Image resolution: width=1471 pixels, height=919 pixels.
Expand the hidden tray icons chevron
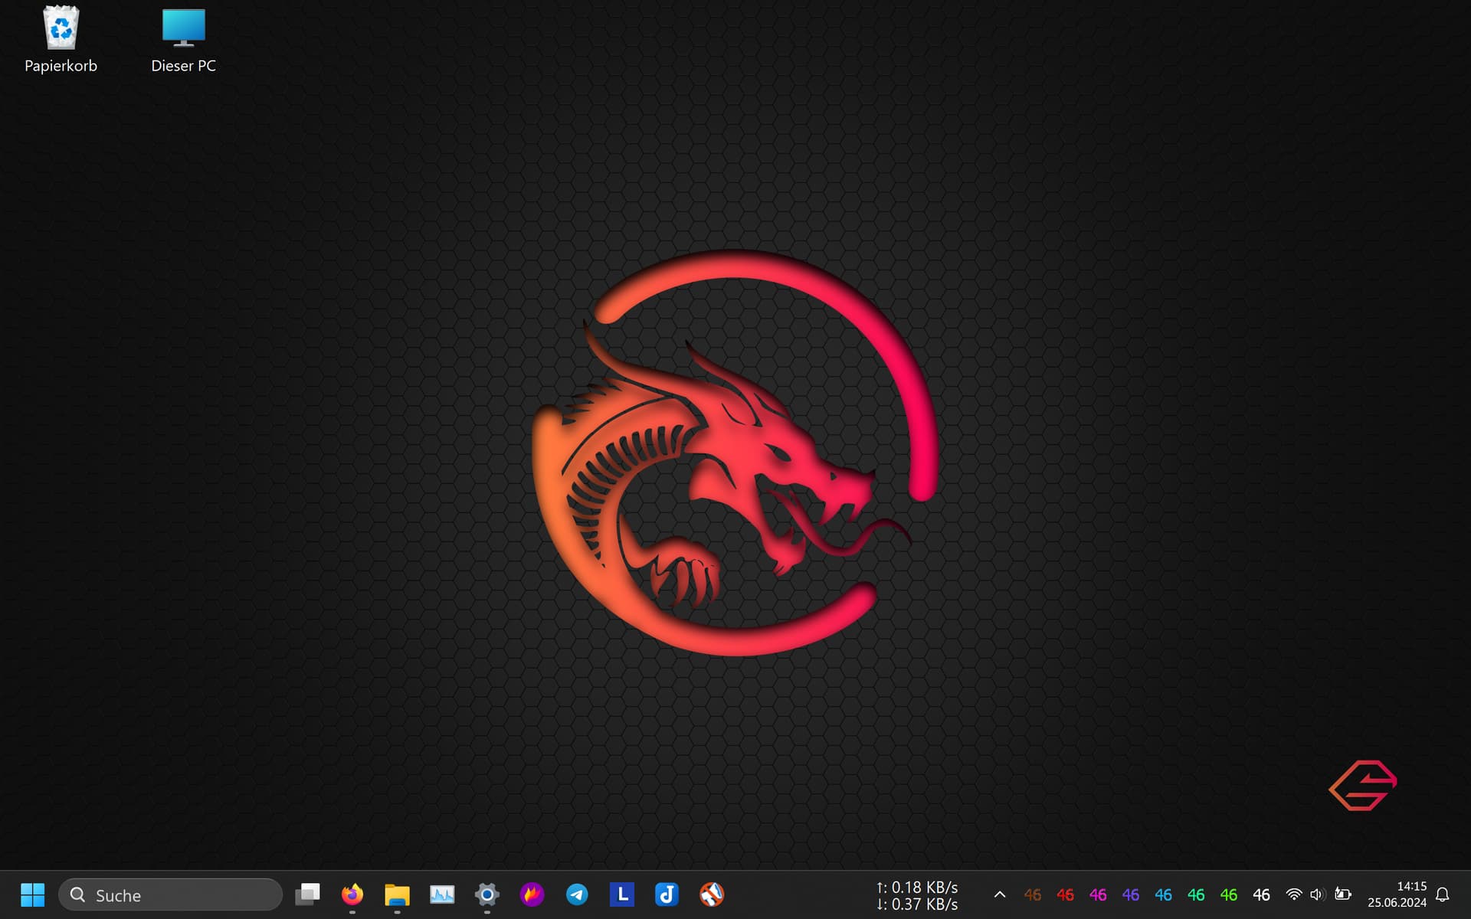(x=1000, y=894)
